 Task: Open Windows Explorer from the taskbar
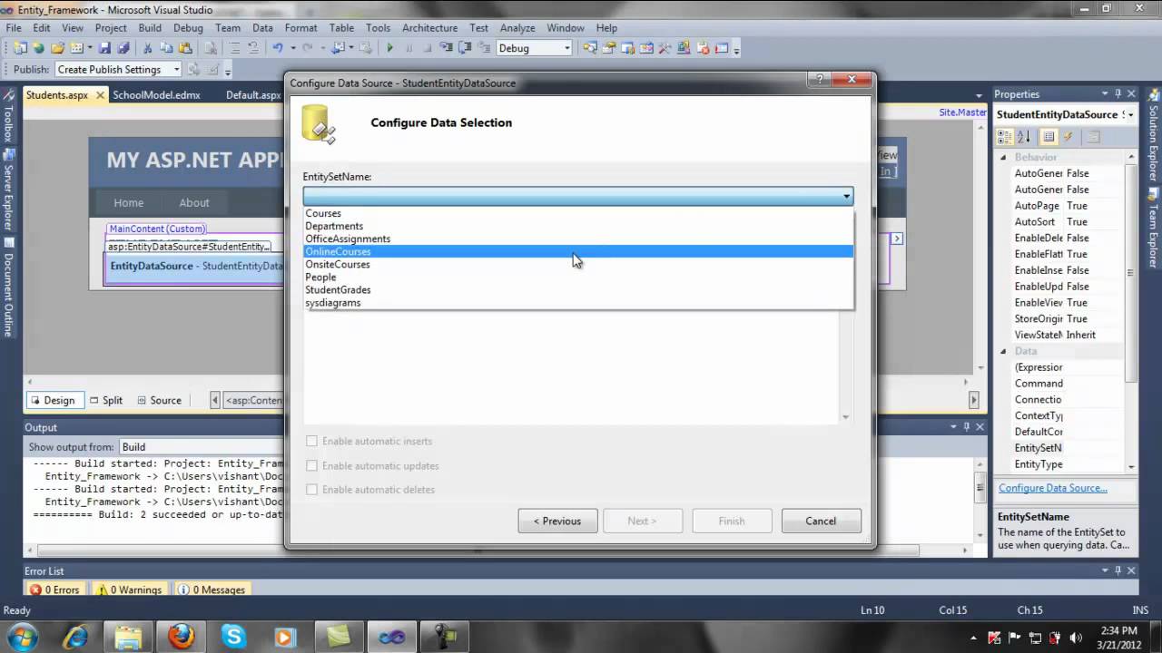[x=128, y=637]
